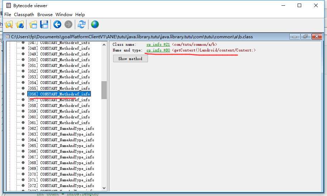327x196 pixels.
Task: Select [053] CONSTANT_Methodref_info node
Action: (59, 77)
